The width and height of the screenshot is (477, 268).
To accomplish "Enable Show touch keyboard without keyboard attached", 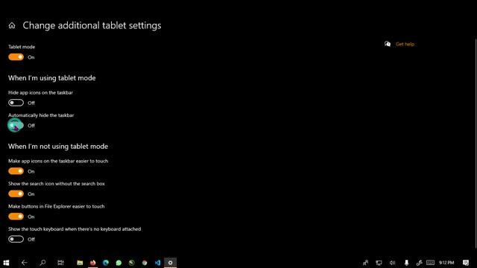I will (16, 239).
